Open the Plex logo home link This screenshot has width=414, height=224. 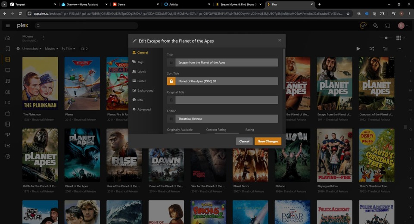(x=23, y=25)
